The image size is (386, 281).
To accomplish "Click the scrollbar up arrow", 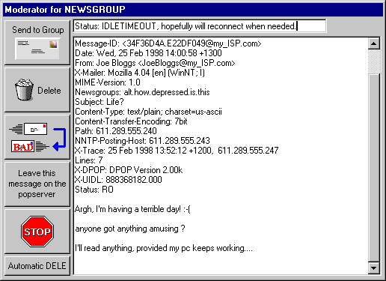I will pyautogui.click(x=373, y=43).
